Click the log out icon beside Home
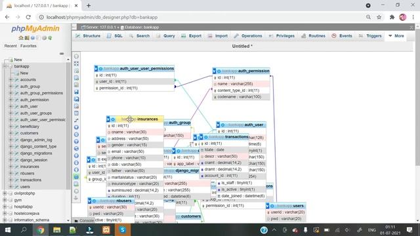This screenshot has width=420, height=236. click(x=27, y=38)
